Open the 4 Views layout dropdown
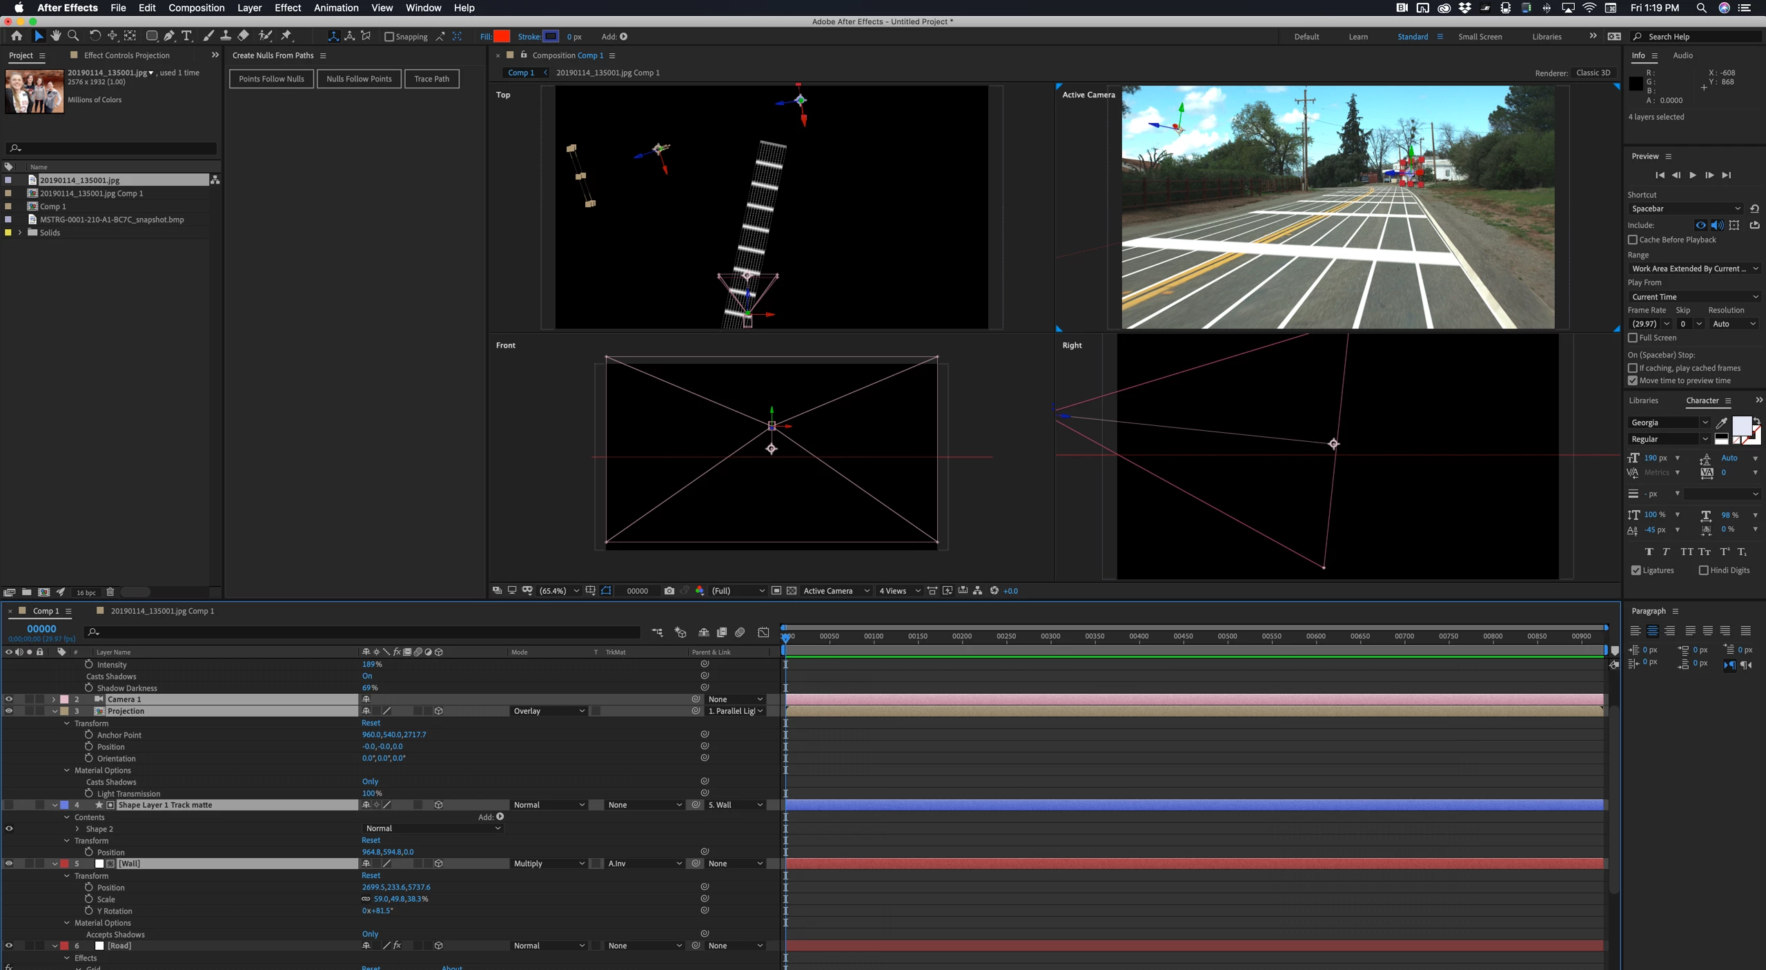This screenshot has height=970, width=1766. coord(899,590)
